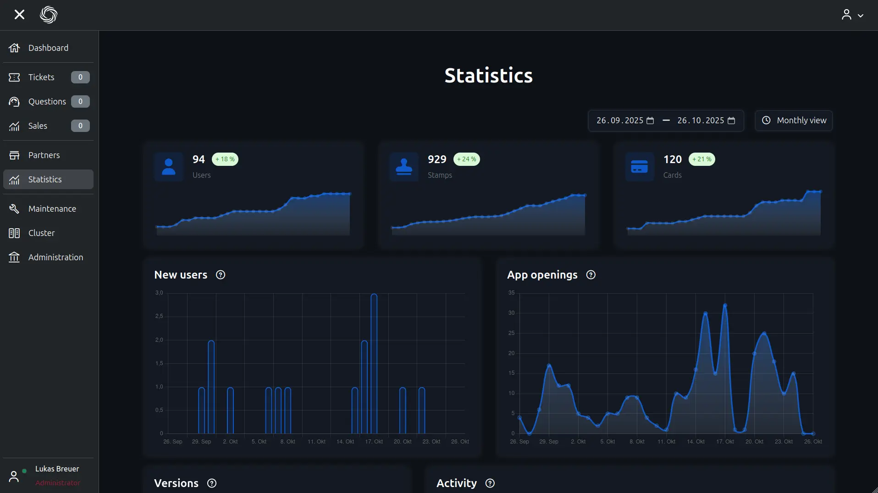Click the Cards credit card icon
878x493 pixels.
pos(639,167)
